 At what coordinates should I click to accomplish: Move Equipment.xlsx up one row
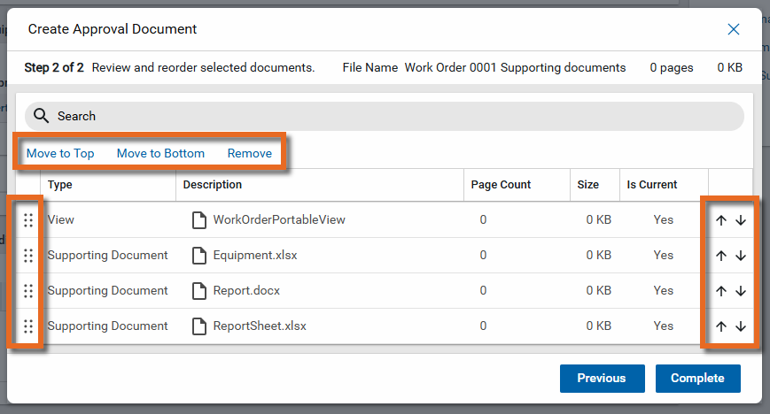click(x=721, y=256)
